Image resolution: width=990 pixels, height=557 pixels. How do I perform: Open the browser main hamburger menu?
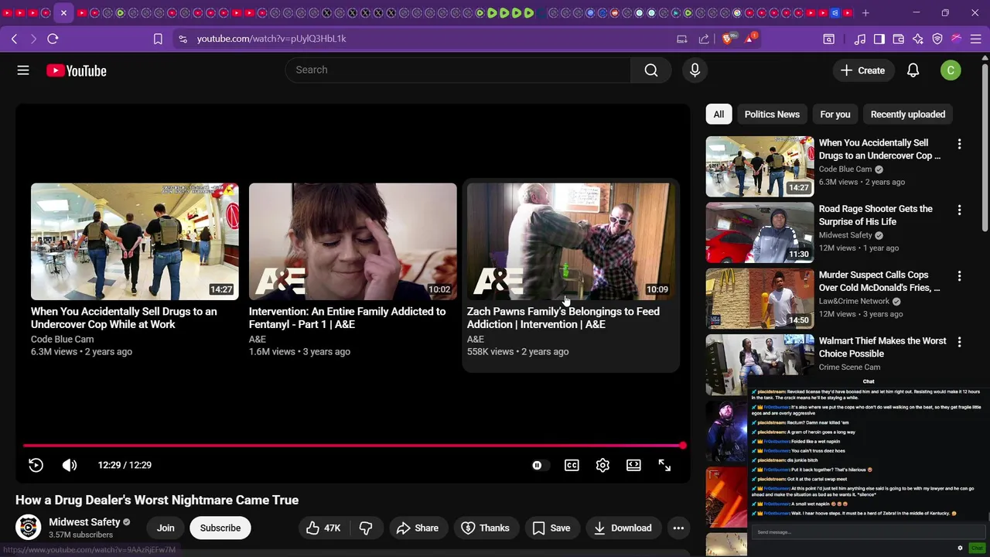click(x=975, y=39)
